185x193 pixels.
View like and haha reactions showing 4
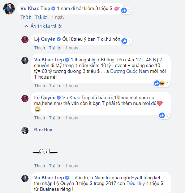click(x=162, y=83)
